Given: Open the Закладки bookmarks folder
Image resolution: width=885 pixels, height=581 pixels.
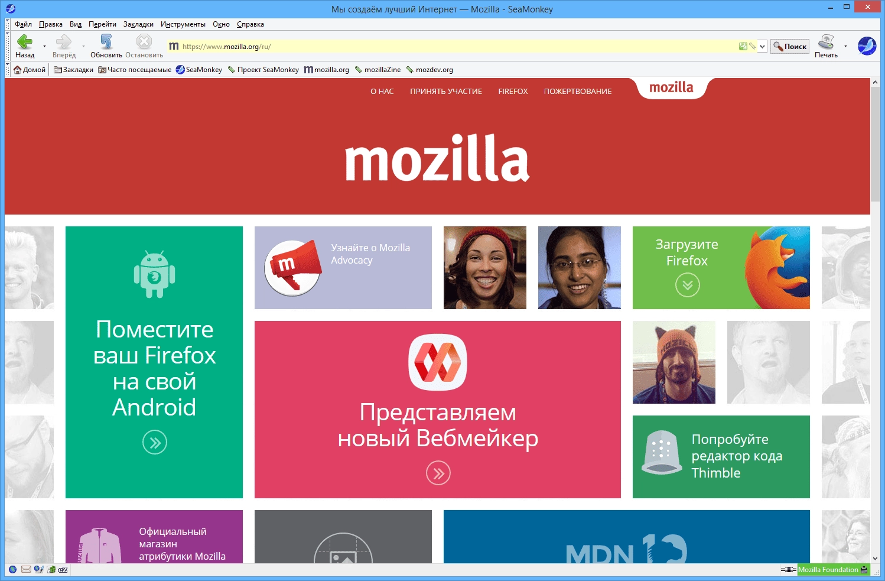Looking at the screenshot, I should click(x=73, y=70).
